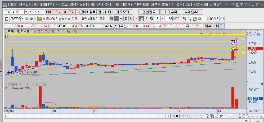Click the rewind playback button
Viewport: 264px width, 122px height.
coord(173,116)
